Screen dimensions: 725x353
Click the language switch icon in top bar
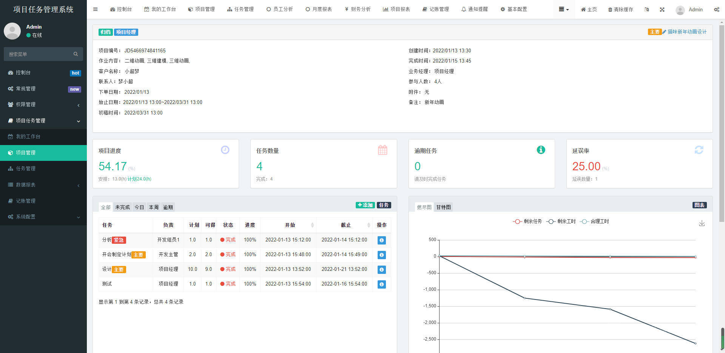tap(647, 9)
